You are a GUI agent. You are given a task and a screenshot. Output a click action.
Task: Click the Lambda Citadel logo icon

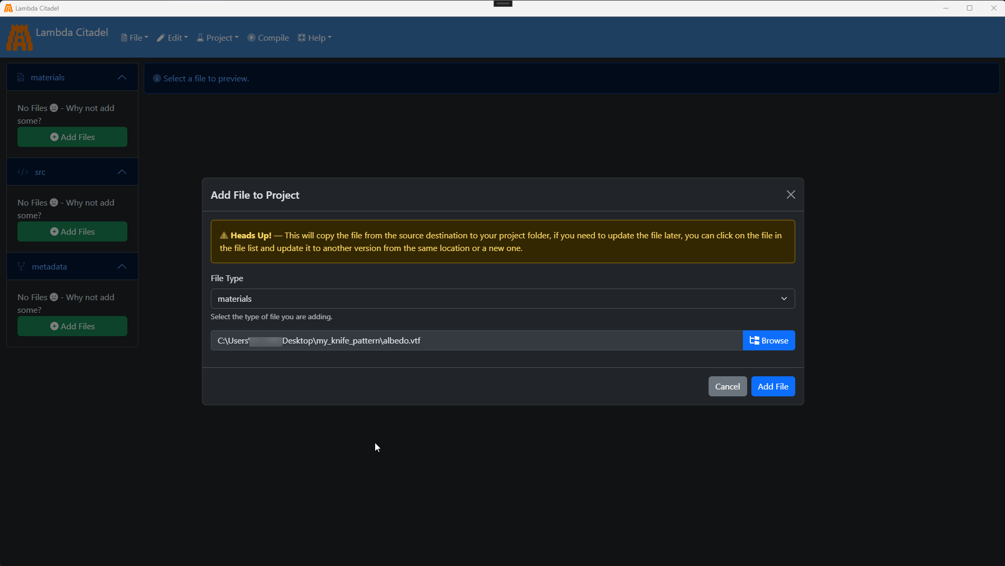coord(19,36)
